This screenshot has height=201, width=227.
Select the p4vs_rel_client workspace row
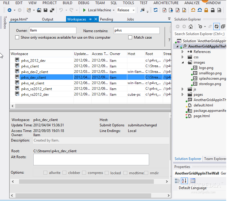(x=33, y=83)
